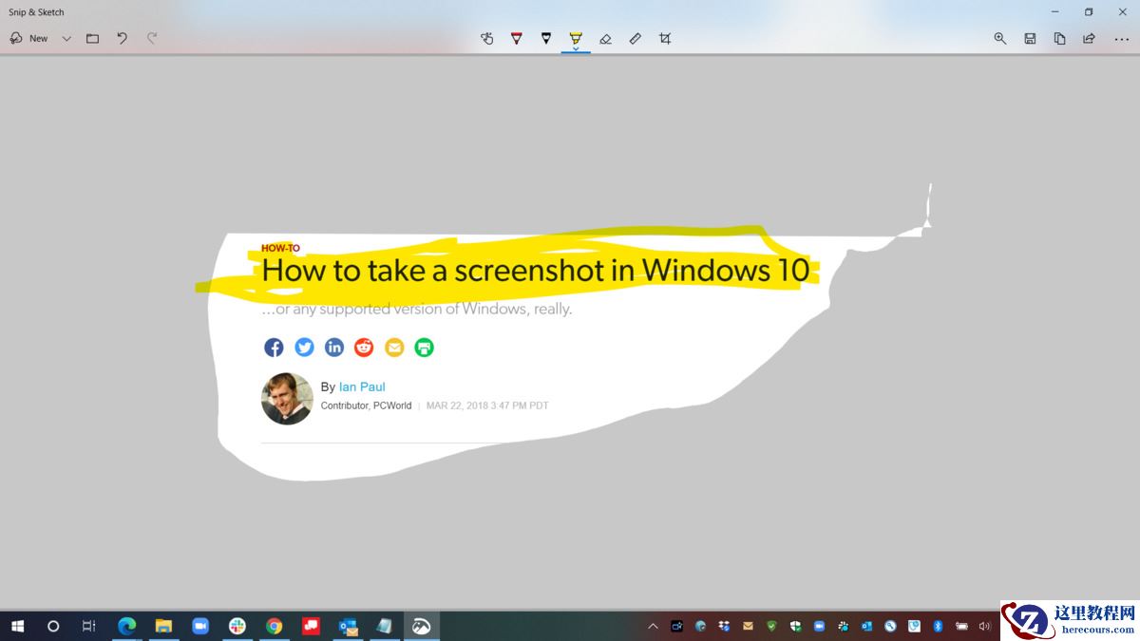Zoom into the screenshot

tap(999, 38)
